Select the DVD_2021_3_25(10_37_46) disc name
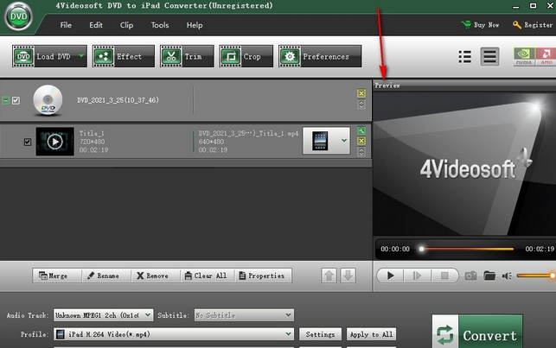Image resolution: width=556 pixels, height=348 pixels. [x=118, y=100]
